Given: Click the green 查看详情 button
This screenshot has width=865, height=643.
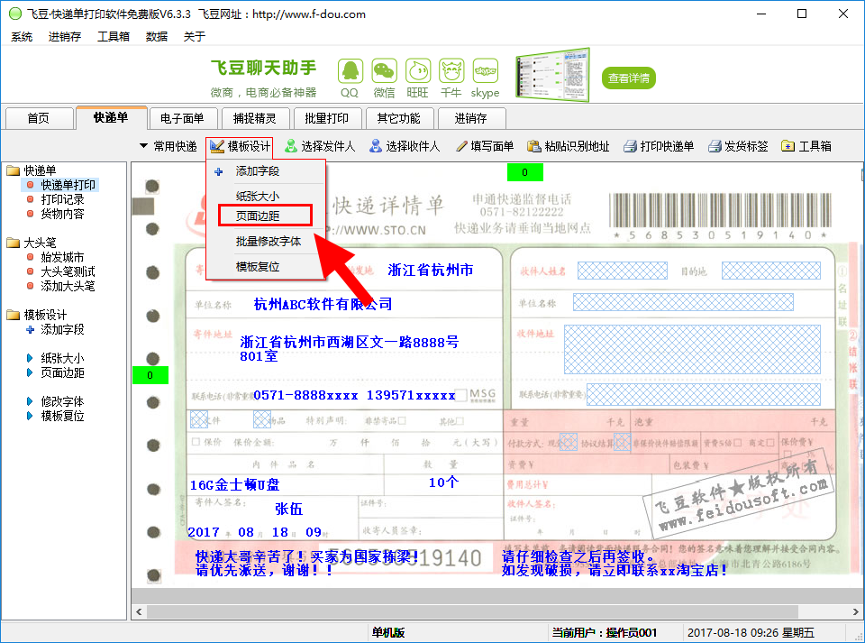Looking at the screenshot, I should (628, 78).
